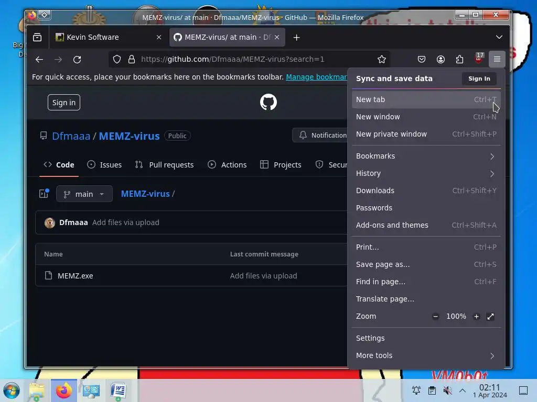Go back using the back arrow
The image size is (537, 402).
39,60
